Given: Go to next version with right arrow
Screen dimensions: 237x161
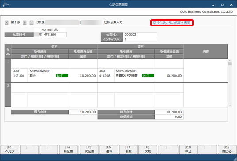Looking at the screenshot, I should click(x=24, y=22).
